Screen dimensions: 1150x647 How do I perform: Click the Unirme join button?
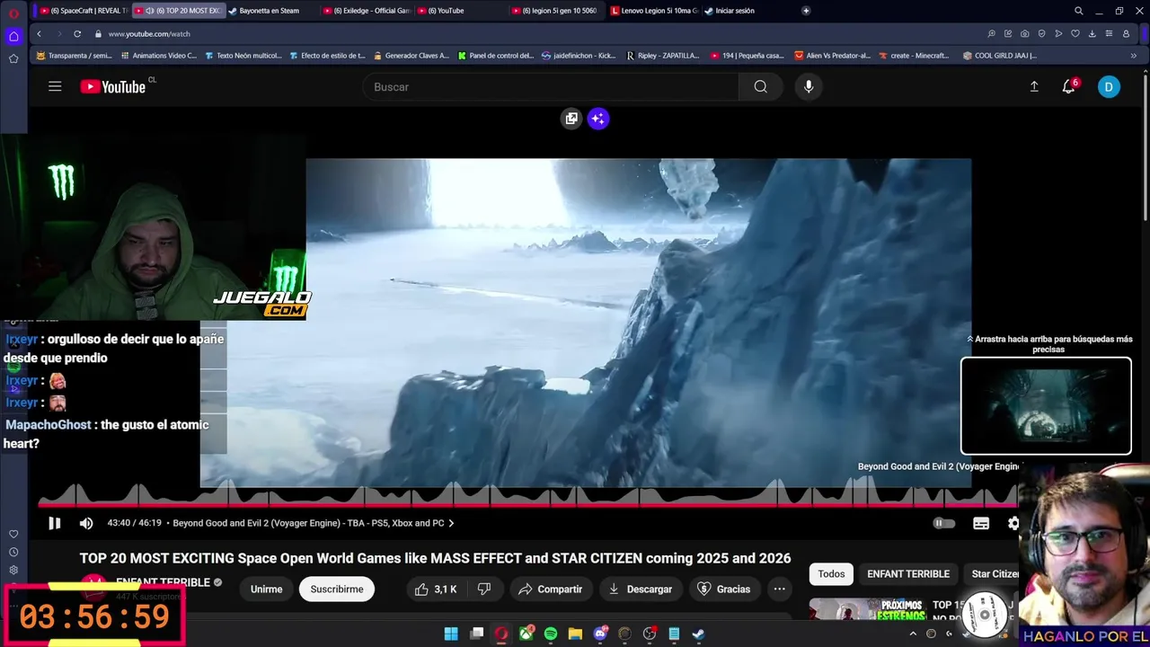[x=266, y=589]
